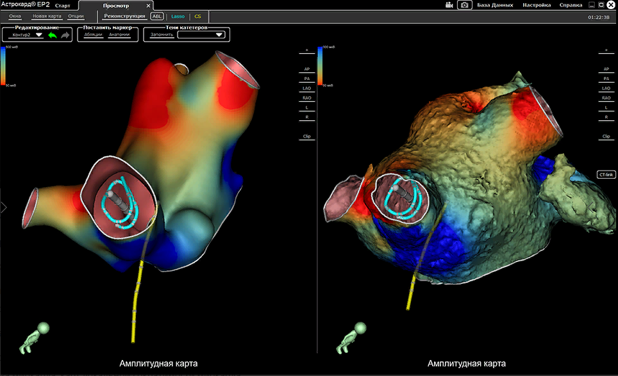Click the CT-link button

tap(606, 174)
